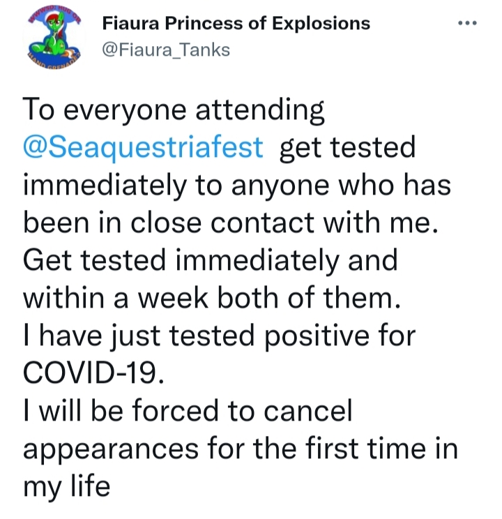502x519 pixels.
Task: Open the Fiaura Princess of Explosions profile name
Action: coord(236,24)
